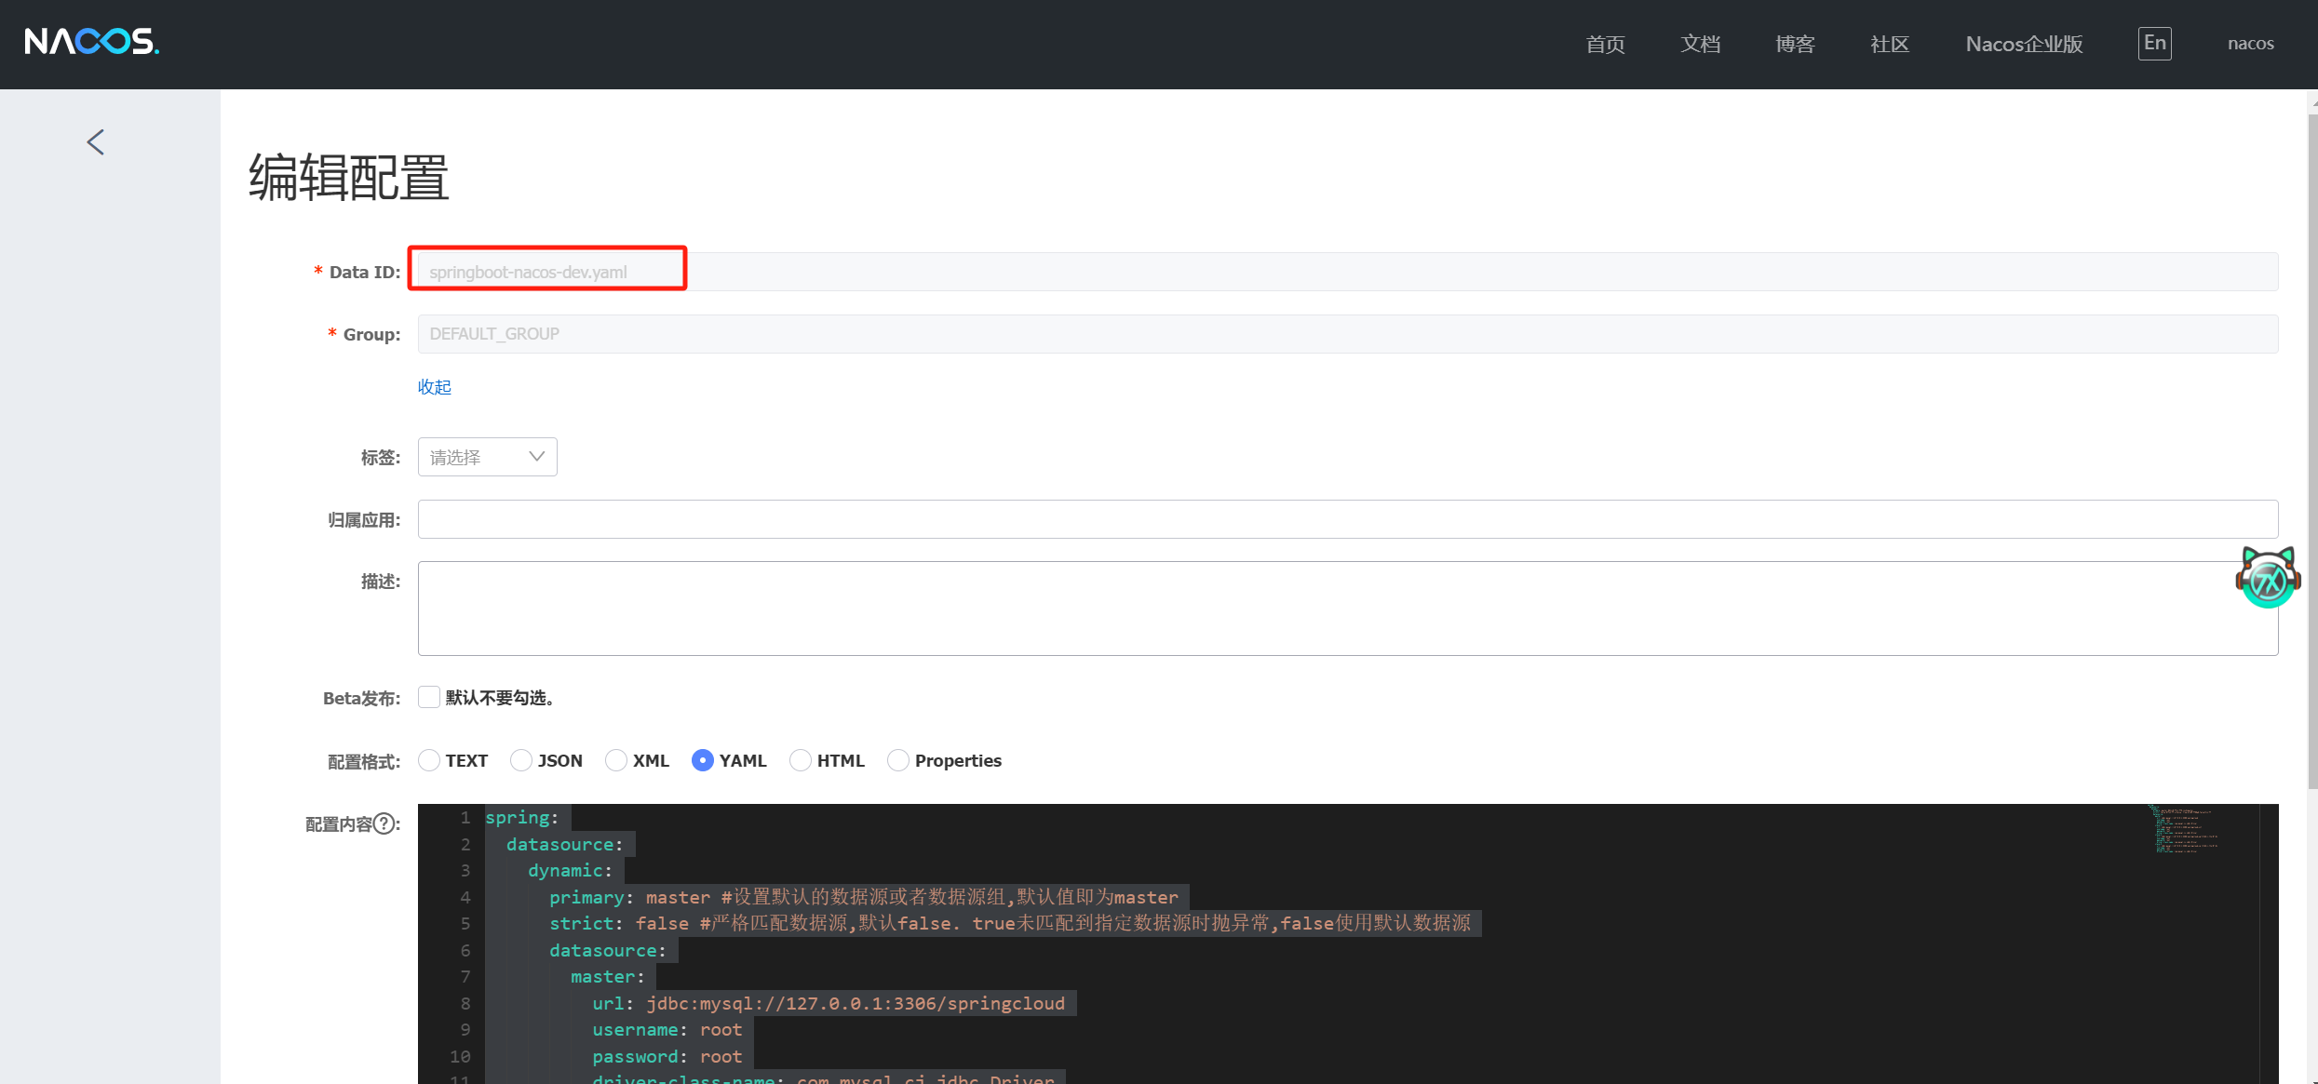
Task: Select the JSON format radio button
Action: (521, 760)
